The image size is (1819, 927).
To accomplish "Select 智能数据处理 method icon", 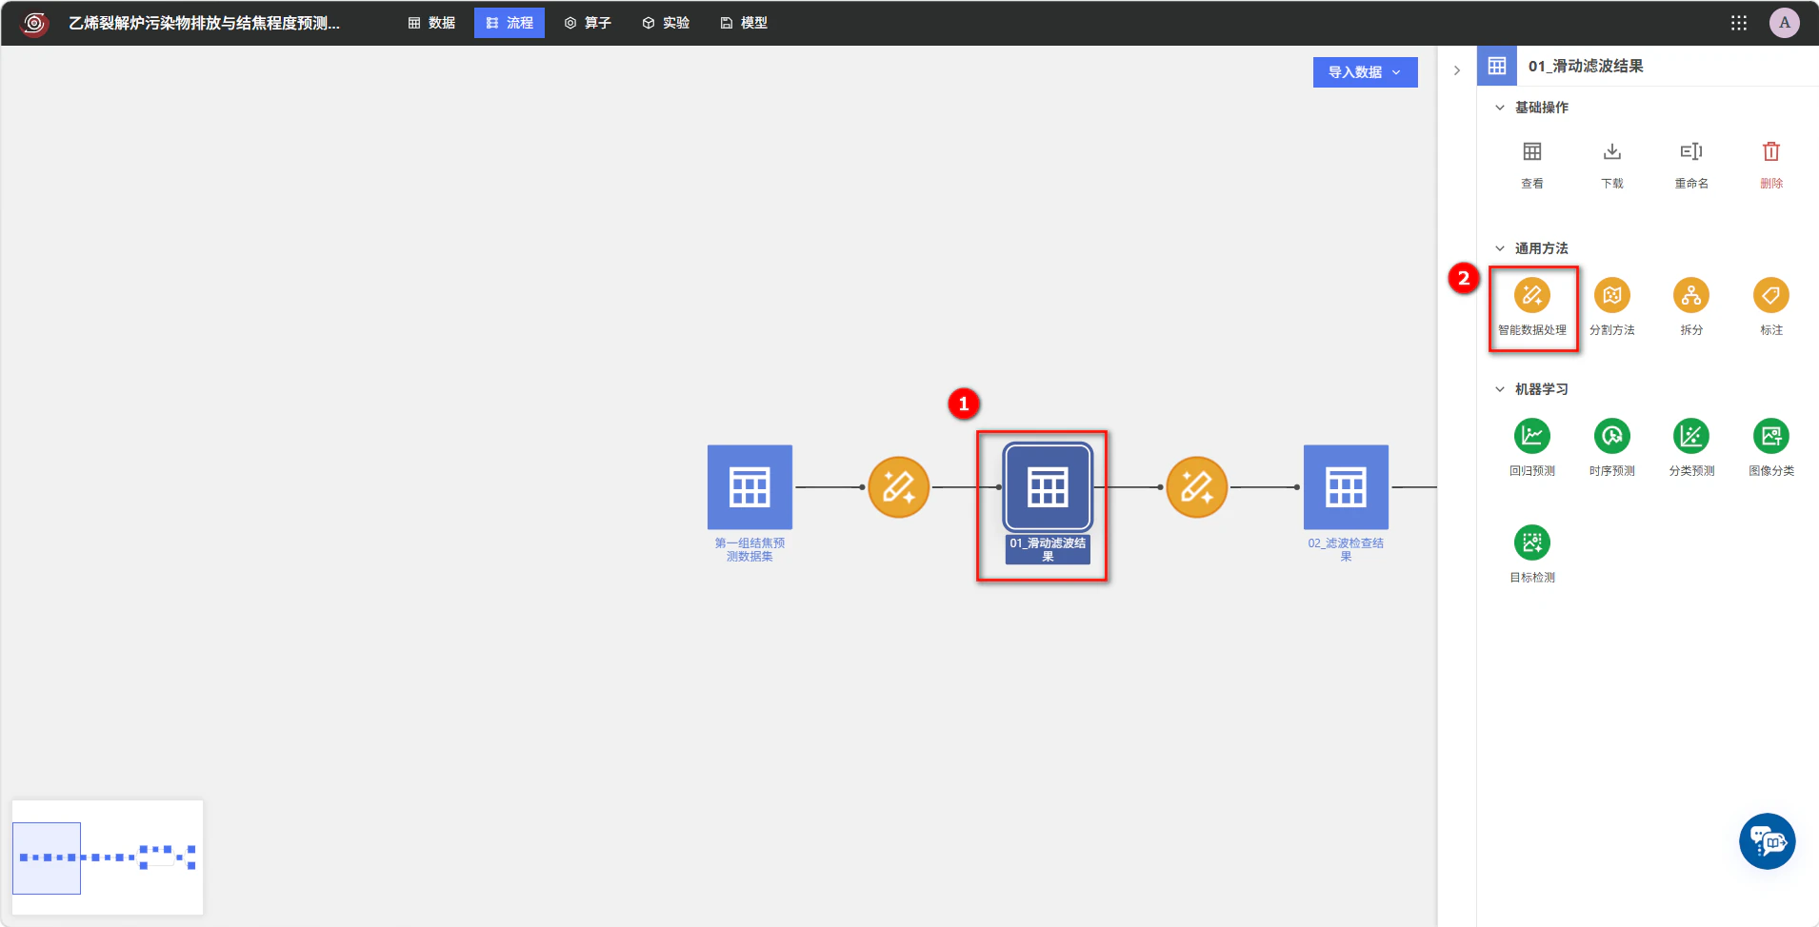I will point(1531,296).
